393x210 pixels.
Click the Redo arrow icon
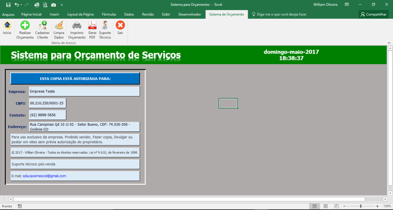(26, 4)
